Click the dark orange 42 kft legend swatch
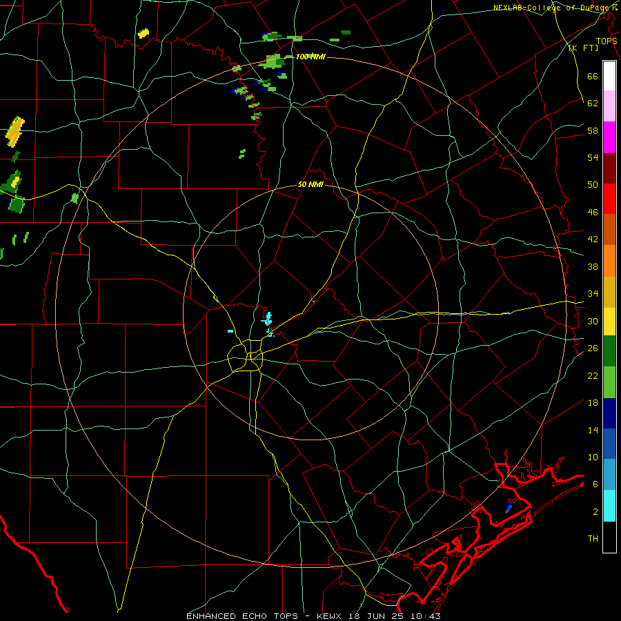The image size is (621, 621). click(609, 229)
